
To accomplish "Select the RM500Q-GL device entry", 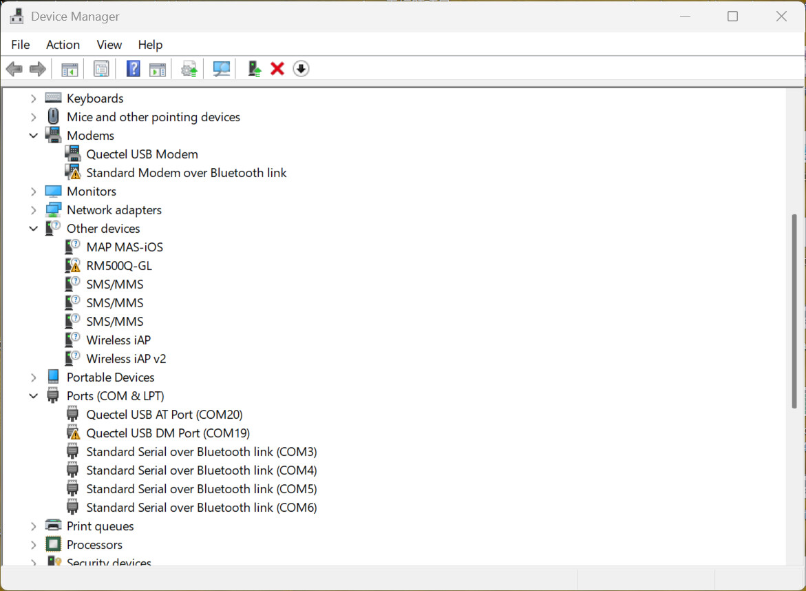I will point(118,266).
